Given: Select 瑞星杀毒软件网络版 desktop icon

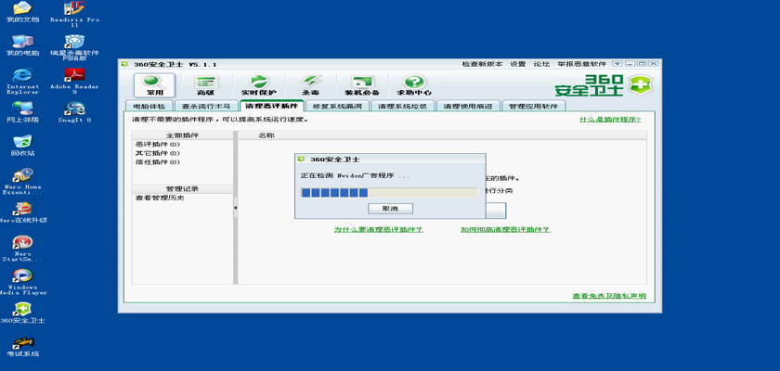Looking at the screenshot, I should coord(74,47).
